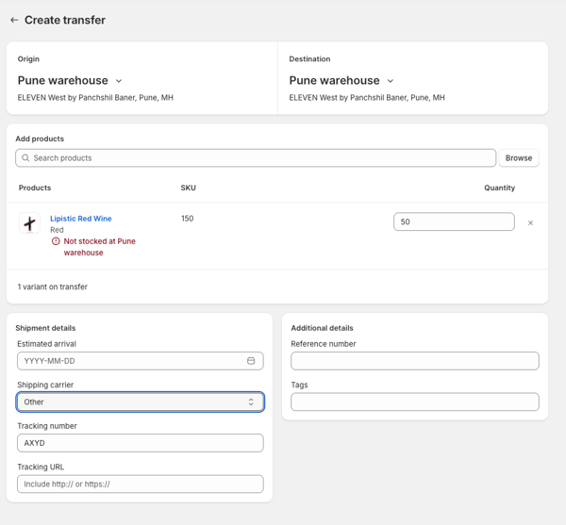The width and height of the screenshot is (566, 525).
Task: Click the destination address ELEVEN West by Panchshil
Action: pos(367,98)
